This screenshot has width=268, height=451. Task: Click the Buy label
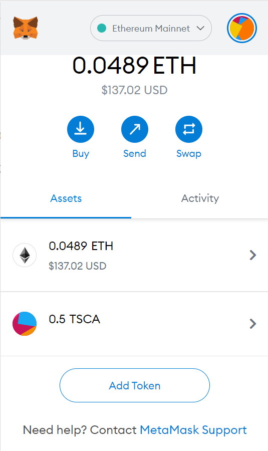pyautogui.click(x=81, y=154)
